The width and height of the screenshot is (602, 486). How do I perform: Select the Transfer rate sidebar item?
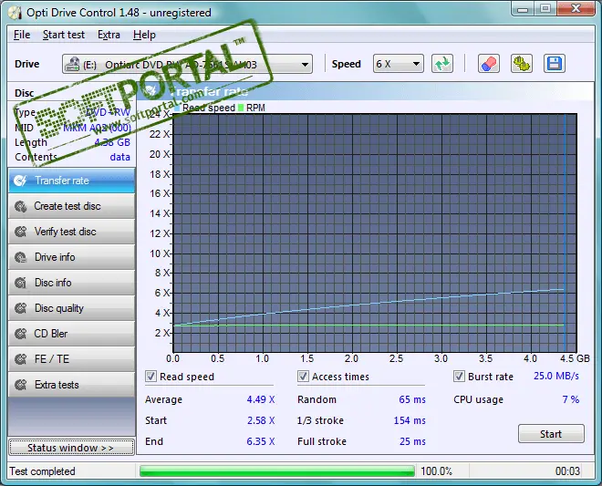click(71, 181)
